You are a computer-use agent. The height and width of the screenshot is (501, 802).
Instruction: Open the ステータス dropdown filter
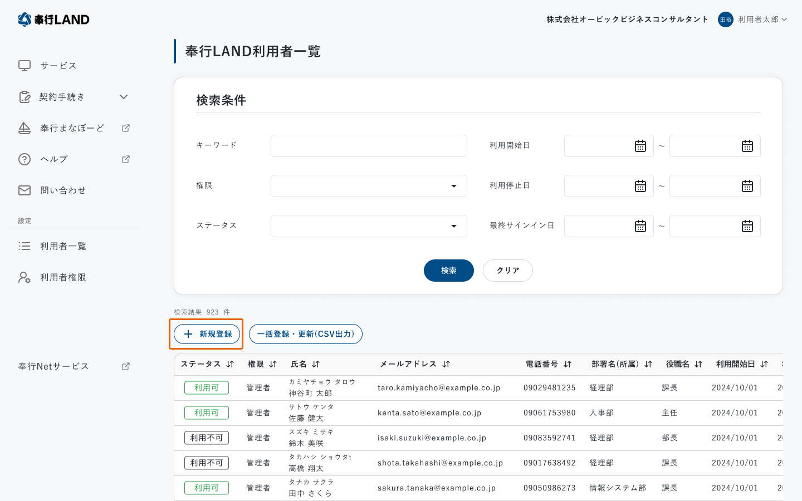point(369,226)
